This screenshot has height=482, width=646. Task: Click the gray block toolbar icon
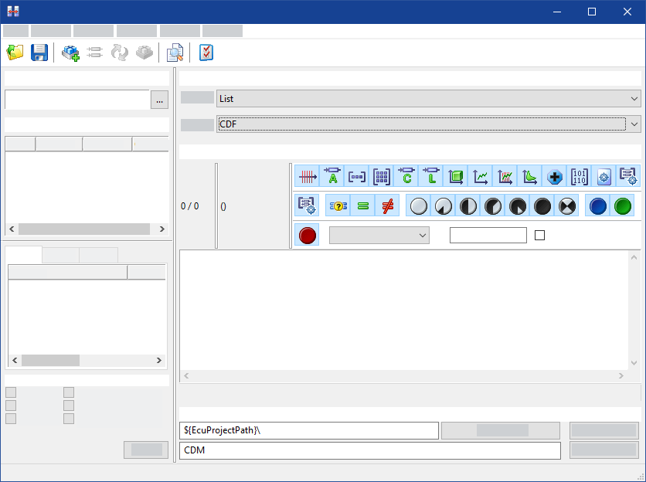click(x=144, y=53)
